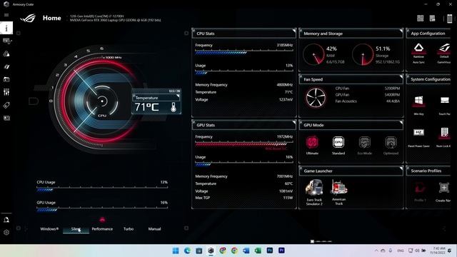Open Aura Sync from the sidebar
Viewport: 457px width, 257px height.
pyautogui.click(x=6, y=54)
